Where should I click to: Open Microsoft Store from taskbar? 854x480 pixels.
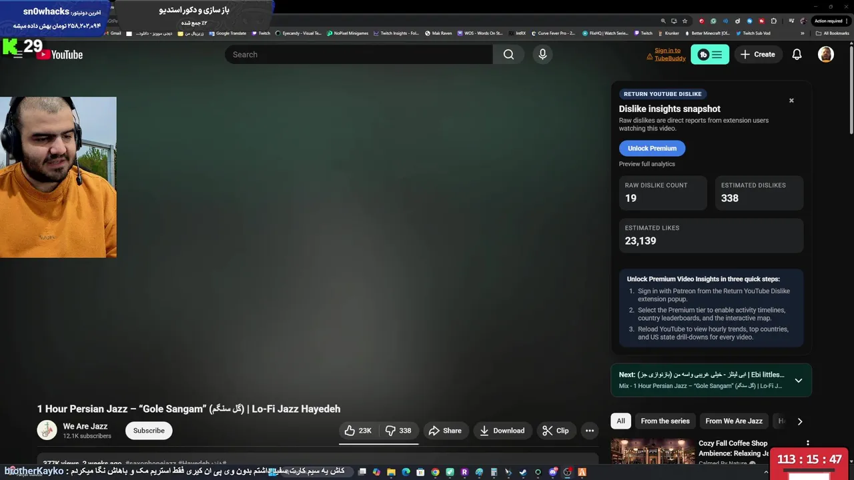pos(420,472)
